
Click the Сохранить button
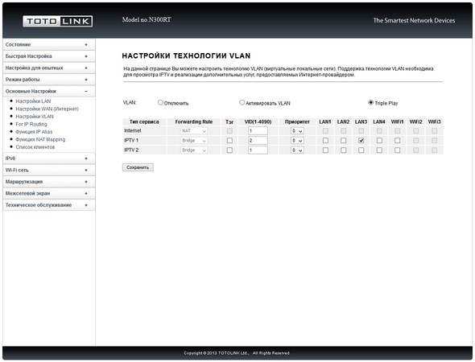[x=138, y=167]
